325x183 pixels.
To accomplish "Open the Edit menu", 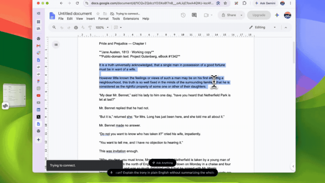I will click(x=70, y=19).
